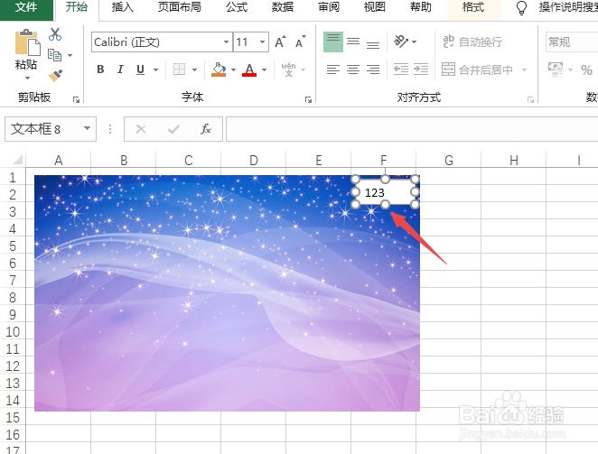Click the increase indent icon

click(x=421, y=69)
